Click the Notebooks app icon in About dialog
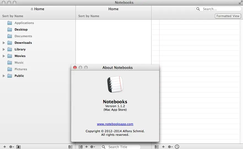Viewport: 243px width, 149px height. pos(115,84)
